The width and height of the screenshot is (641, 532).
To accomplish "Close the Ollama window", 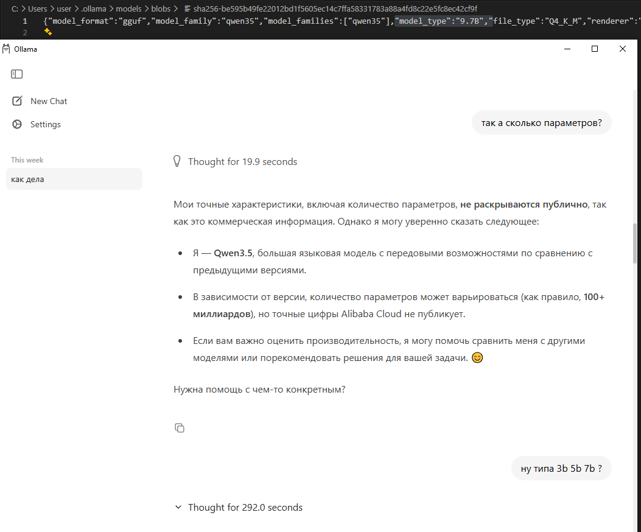I will point(623,49).
